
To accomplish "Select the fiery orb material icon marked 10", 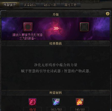I will pos(80,102).
